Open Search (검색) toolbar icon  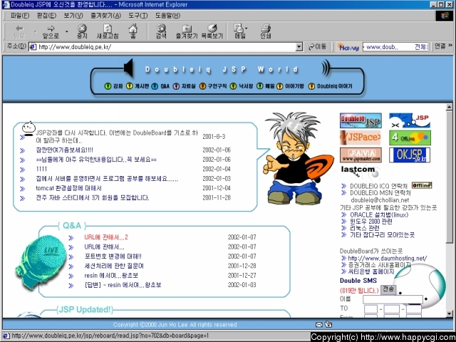(161, 31)
